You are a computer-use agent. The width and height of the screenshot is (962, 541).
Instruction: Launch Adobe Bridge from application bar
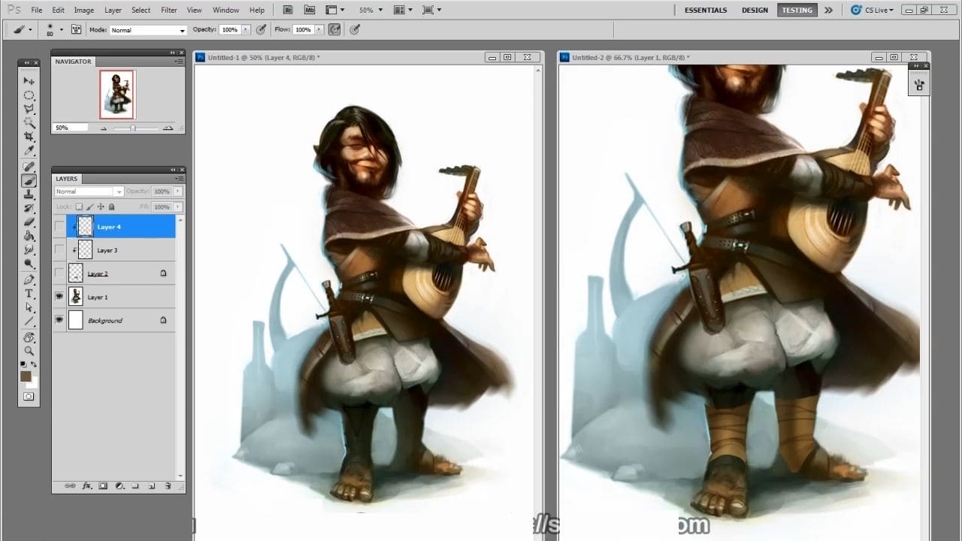289,10
